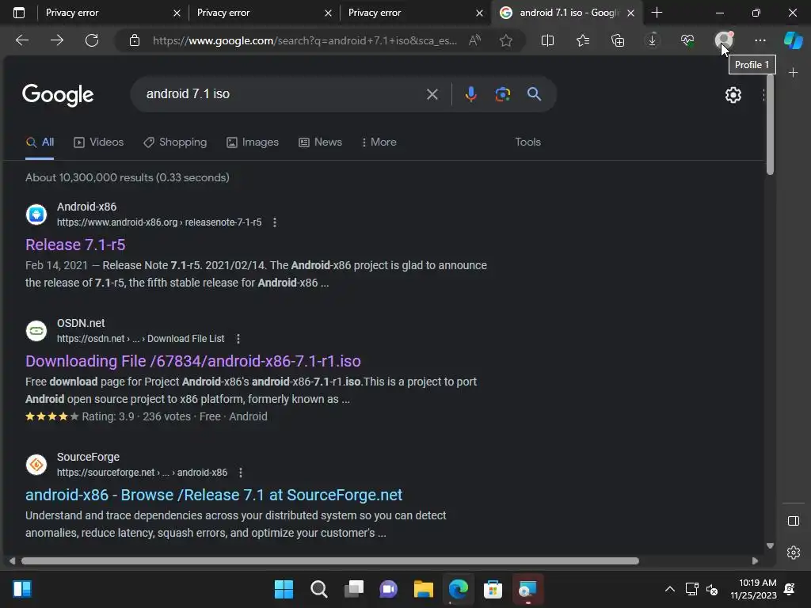Open a new tab
Viewport: 811px width, 608px height.
[657, 13]
